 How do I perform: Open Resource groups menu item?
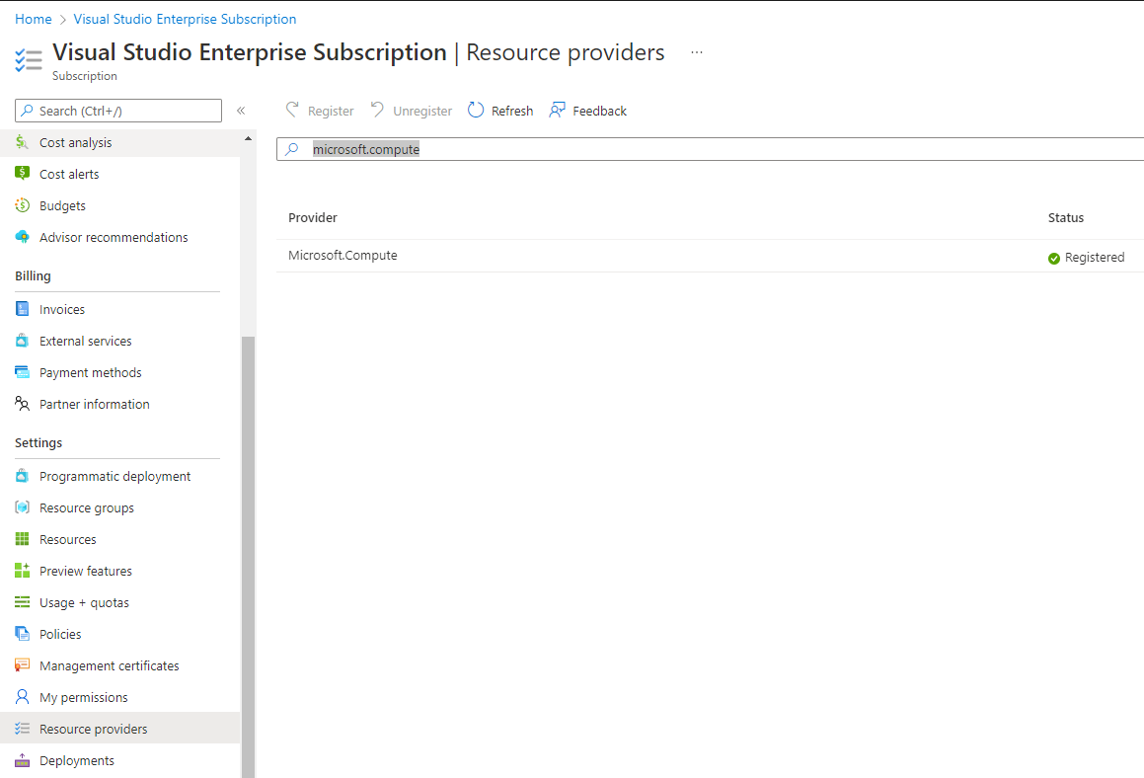tap(119, 507)
